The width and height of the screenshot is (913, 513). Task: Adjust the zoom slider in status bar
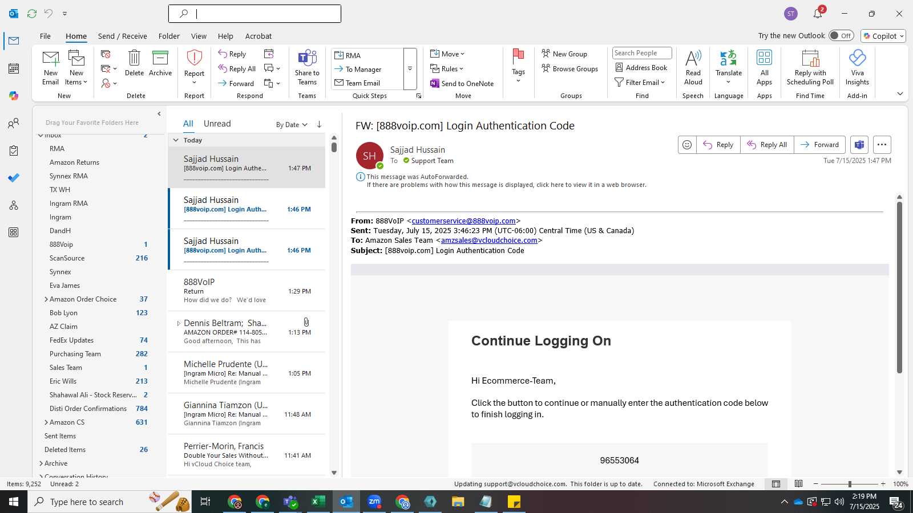[850, 484]
